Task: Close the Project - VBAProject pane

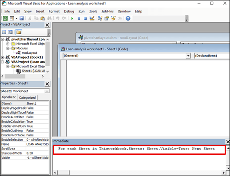Action: [47, 25]
